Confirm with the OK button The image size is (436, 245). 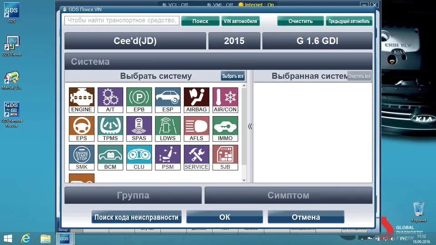click(225, 217)
